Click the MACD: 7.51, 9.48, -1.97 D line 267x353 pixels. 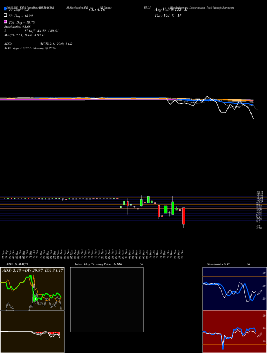(24, 35)
